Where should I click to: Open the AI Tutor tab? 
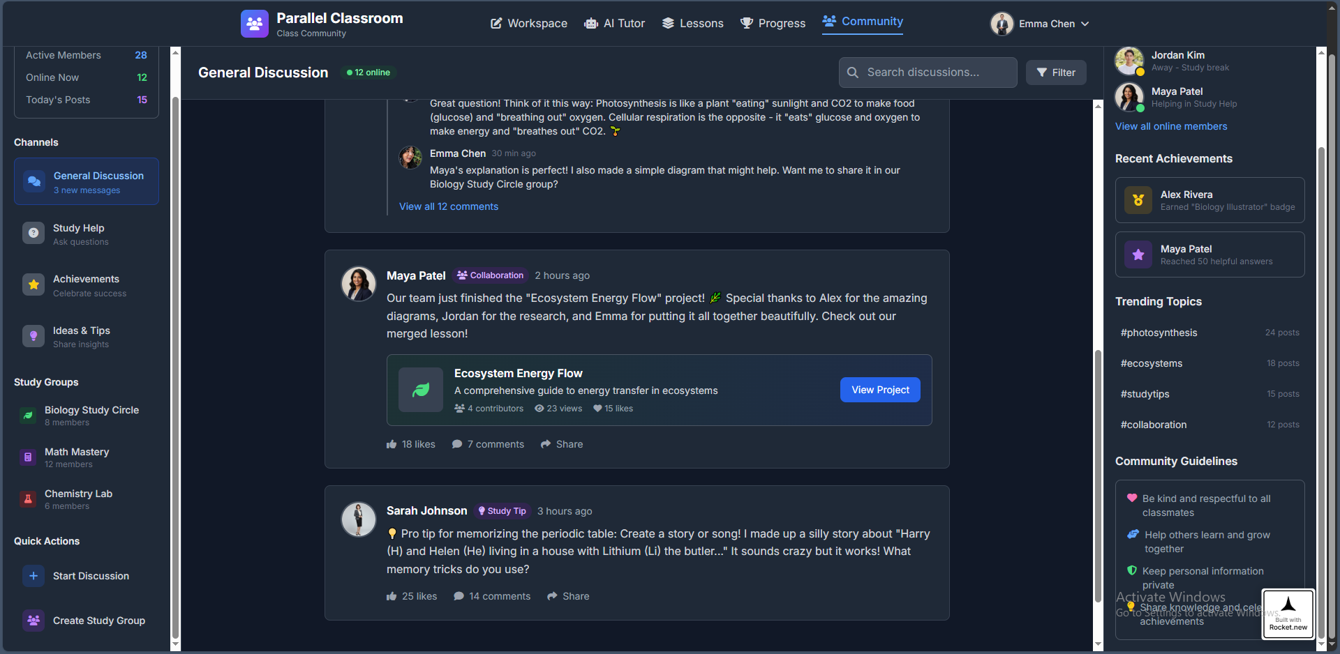point(615,24)
